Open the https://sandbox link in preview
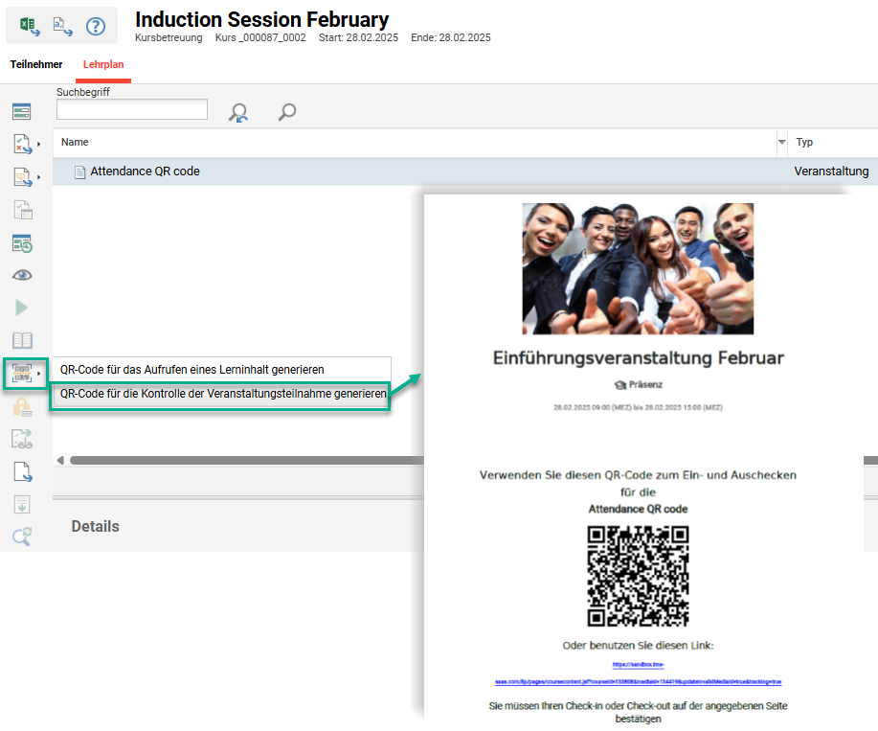 (x=638, y=664)
